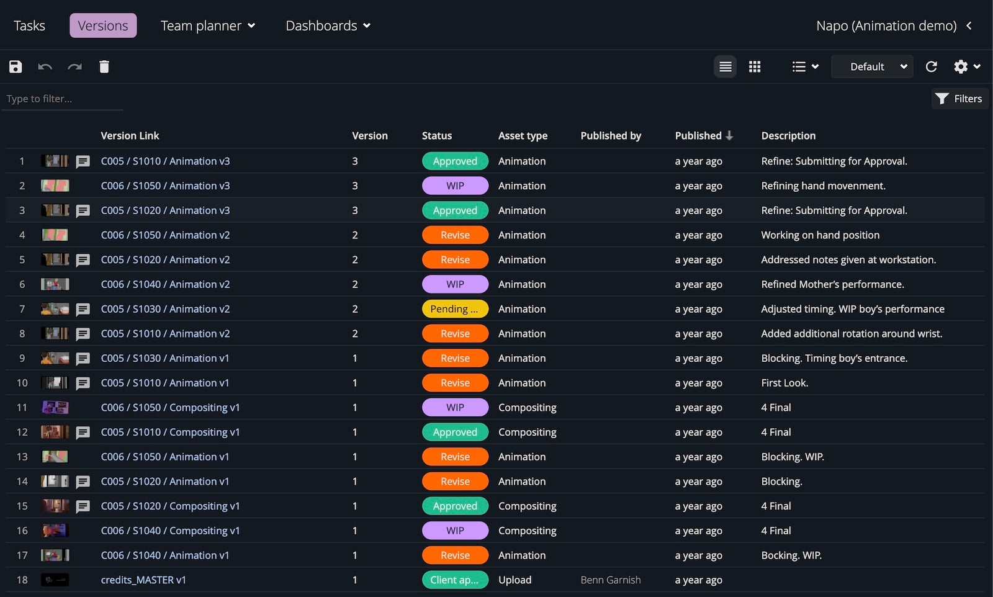Viewport: 993px width, 597px height.
Task: Undo the last change
Action: point(44,66)
